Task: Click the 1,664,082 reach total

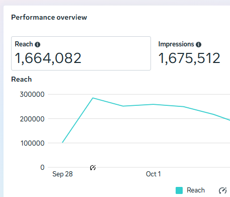Action: click(48, 58)
